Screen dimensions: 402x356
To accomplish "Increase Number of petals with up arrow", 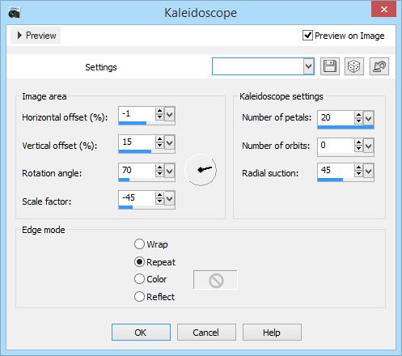I will (358, 115).
